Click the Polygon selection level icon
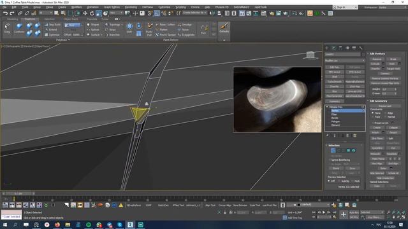The height and width of the screenshot is (229, 408). pyautogui.click(x=349, y=150)
